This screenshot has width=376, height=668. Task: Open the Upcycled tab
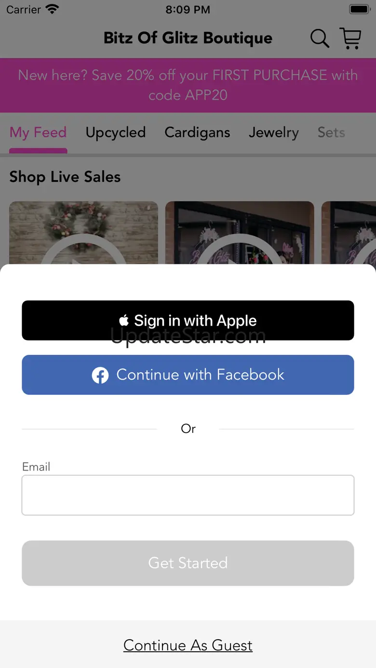tap(116, 132)
